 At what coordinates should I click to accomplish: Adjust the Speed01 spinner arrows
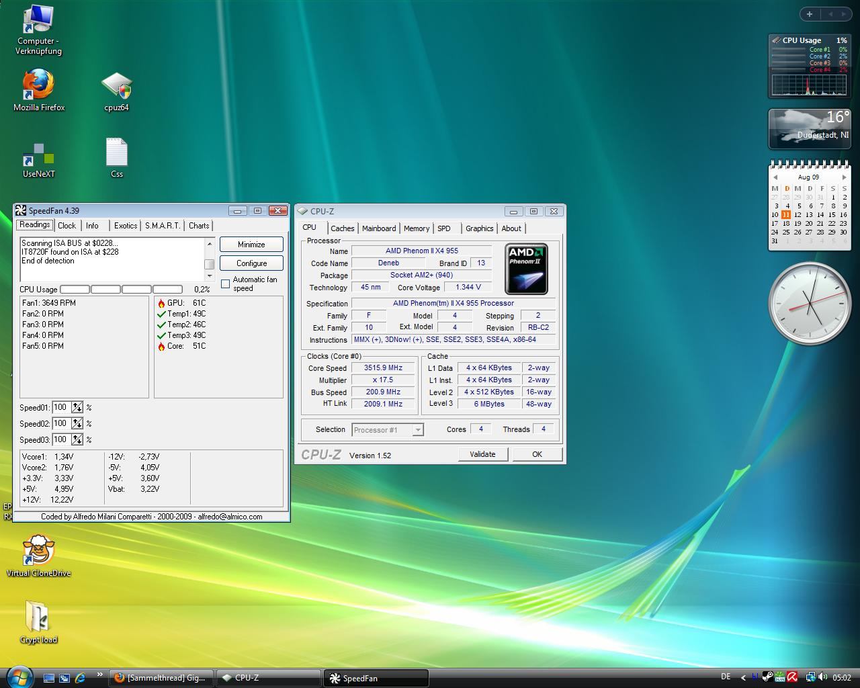click(x=77, y=407)
